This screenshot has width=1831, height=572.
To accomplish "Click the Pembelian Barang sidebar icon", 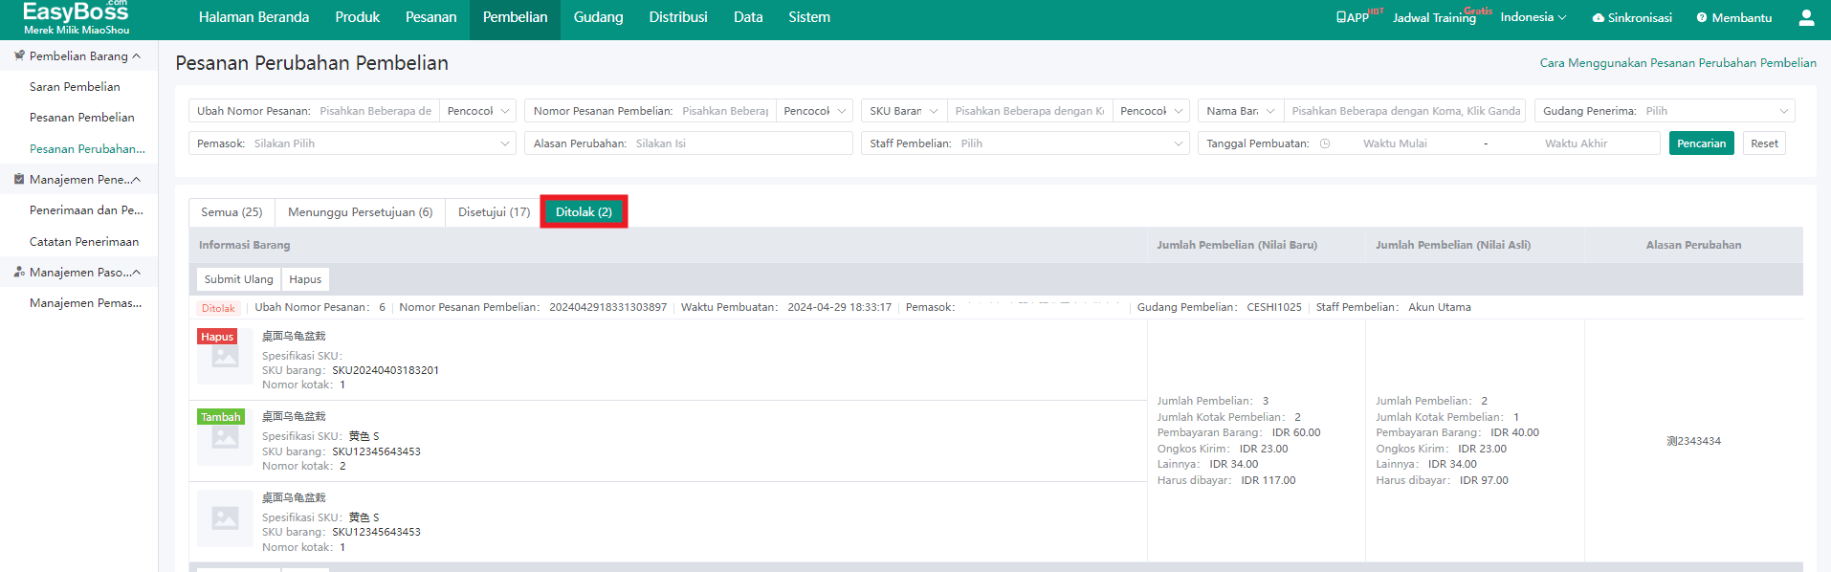I will click(19, 55).
